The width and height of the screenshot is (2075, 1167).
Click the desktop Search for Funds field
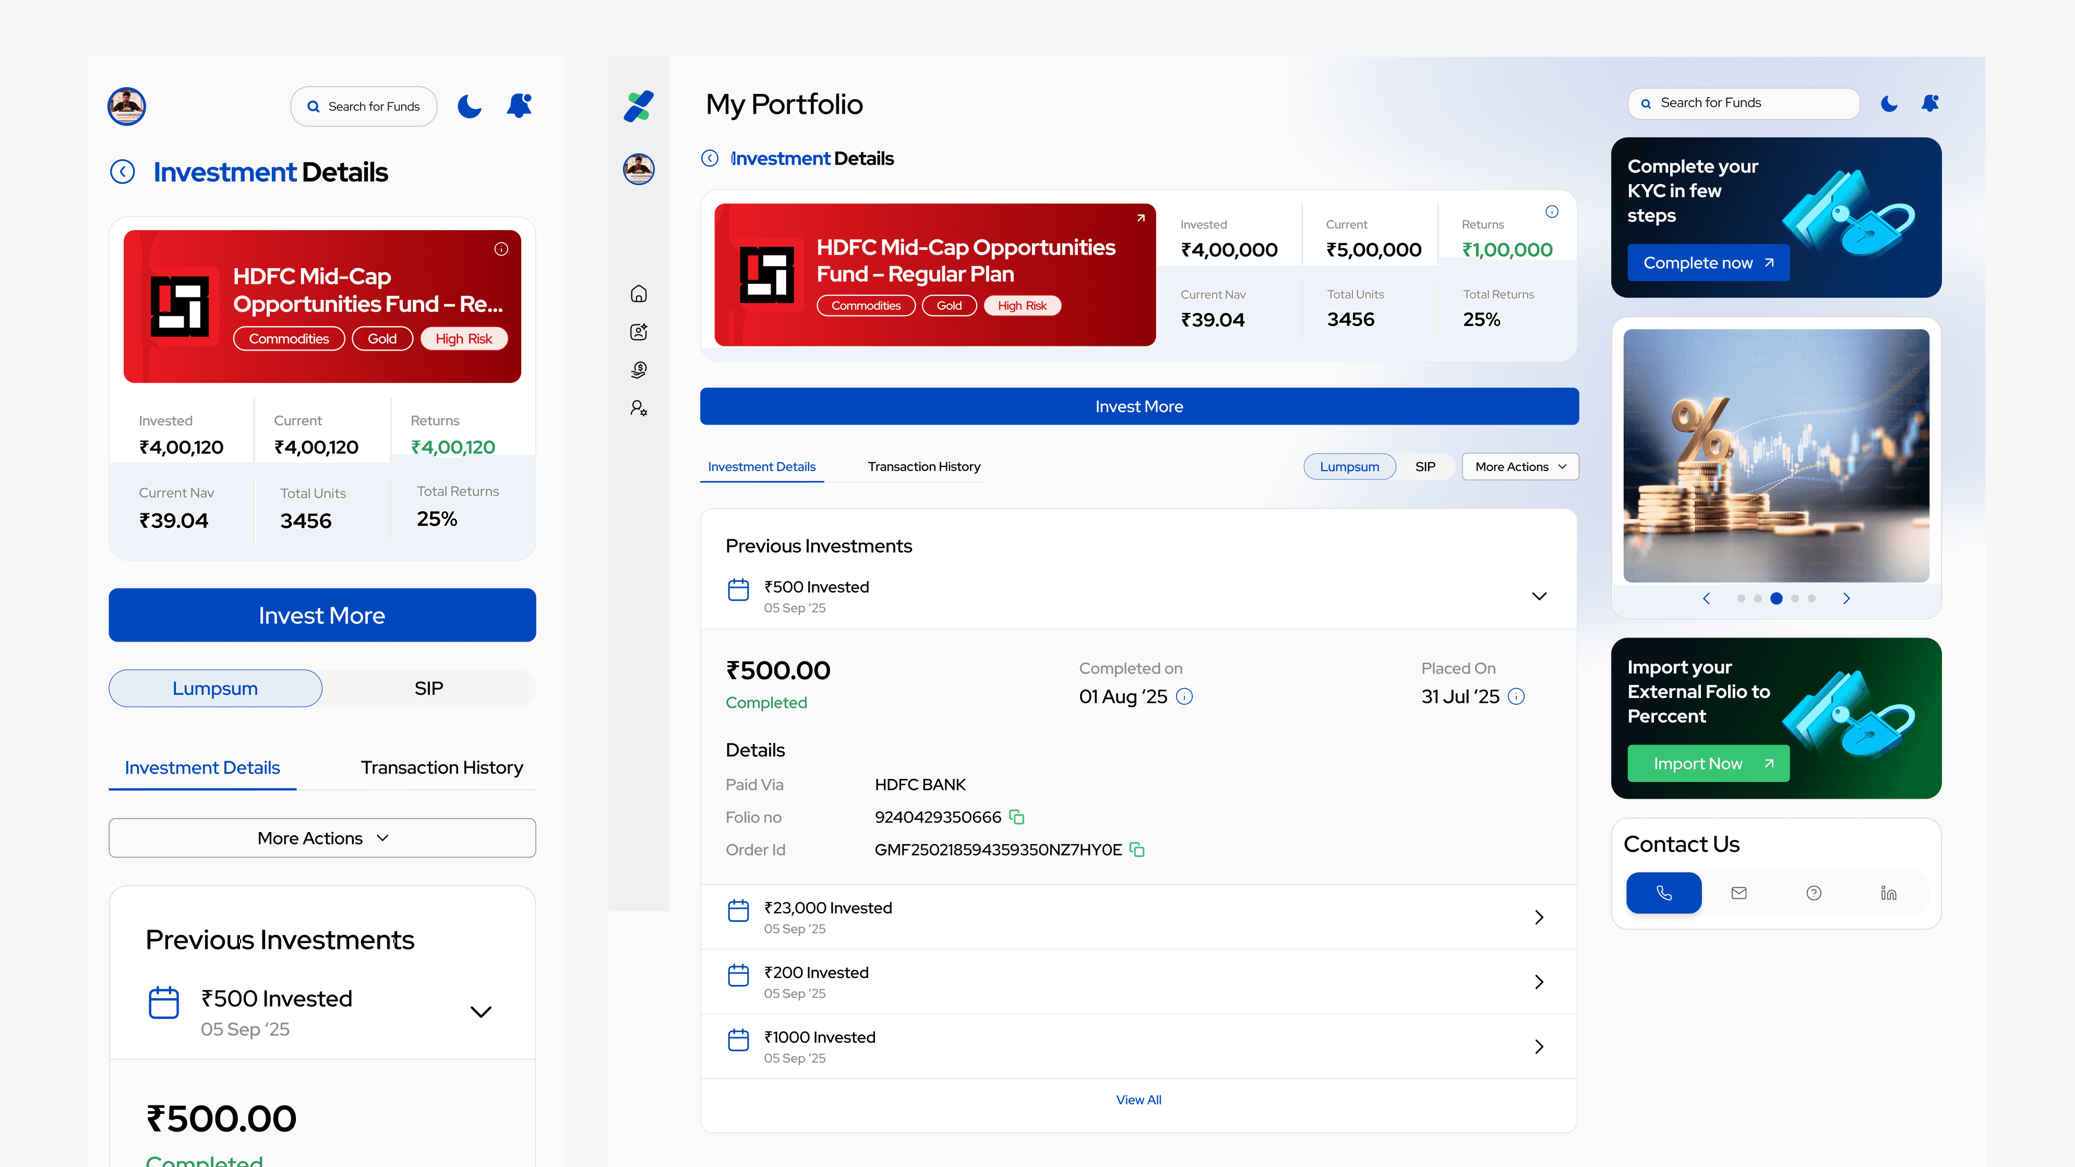[1743, 103]
